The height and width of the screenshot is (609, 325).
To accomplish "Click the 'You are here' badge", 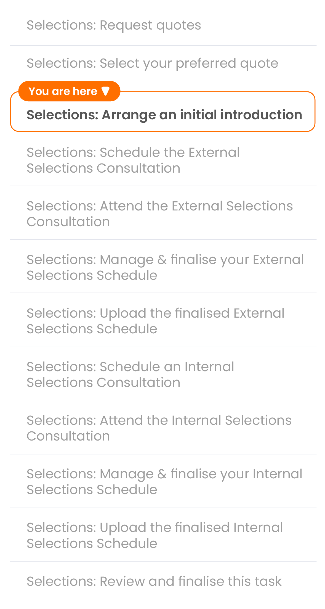I will [x=69, y=91].
